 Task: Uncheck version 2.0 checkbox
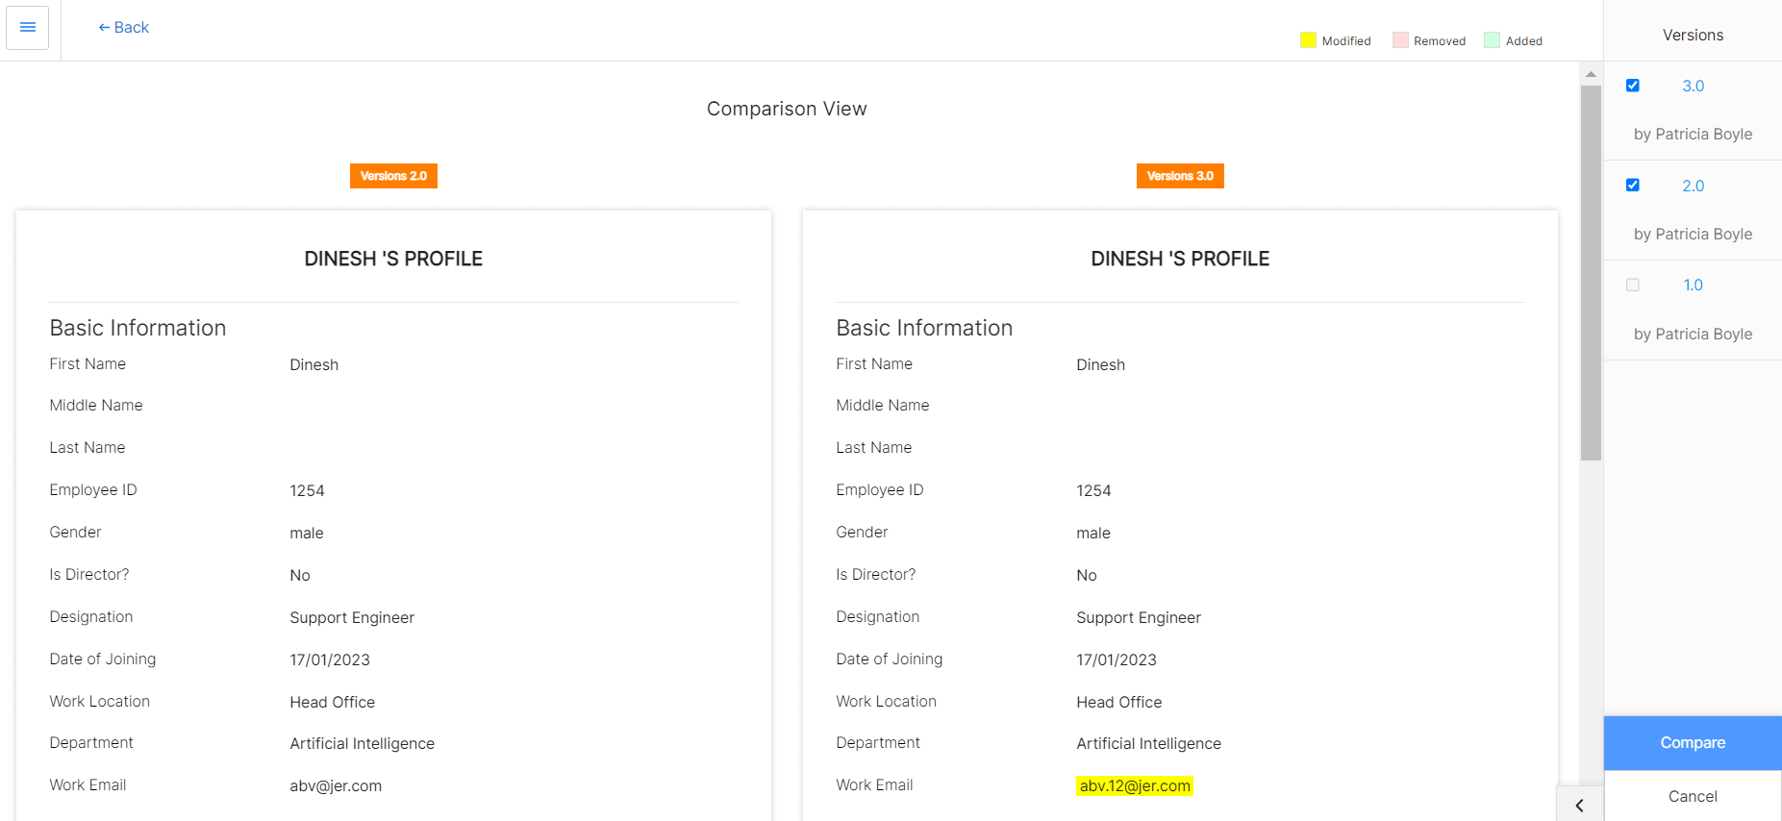tap(1632, 186)
